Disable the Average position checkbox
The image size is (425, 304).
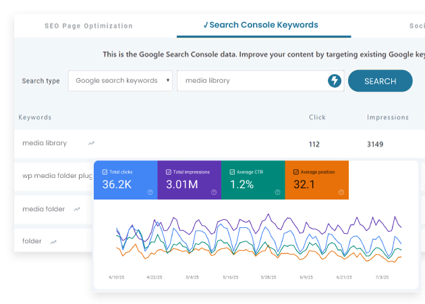tap(295, 171)
